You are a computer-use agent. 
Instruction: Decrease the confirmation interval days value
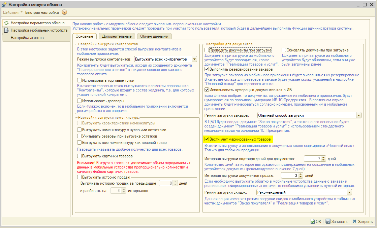click(x=324, y=160)
